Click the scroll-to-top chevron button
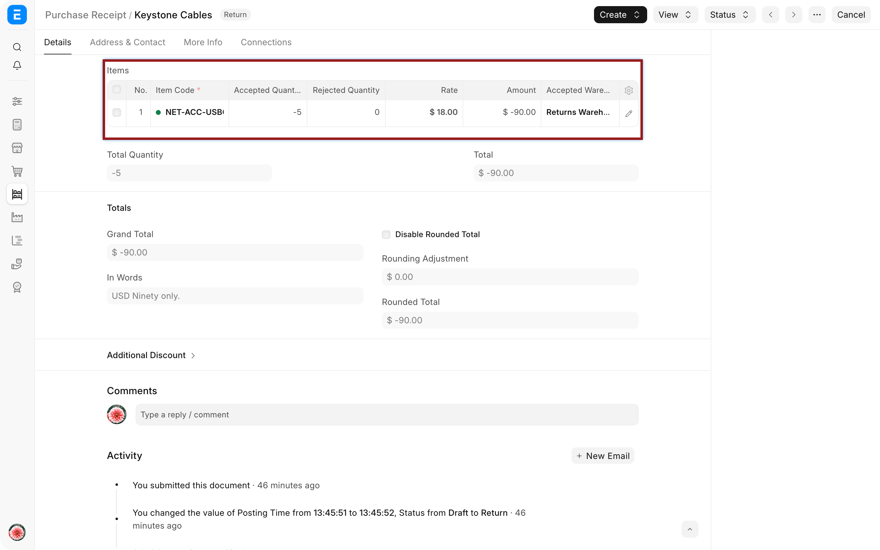Viewport: 880px width, 550px height. point(689,529)
